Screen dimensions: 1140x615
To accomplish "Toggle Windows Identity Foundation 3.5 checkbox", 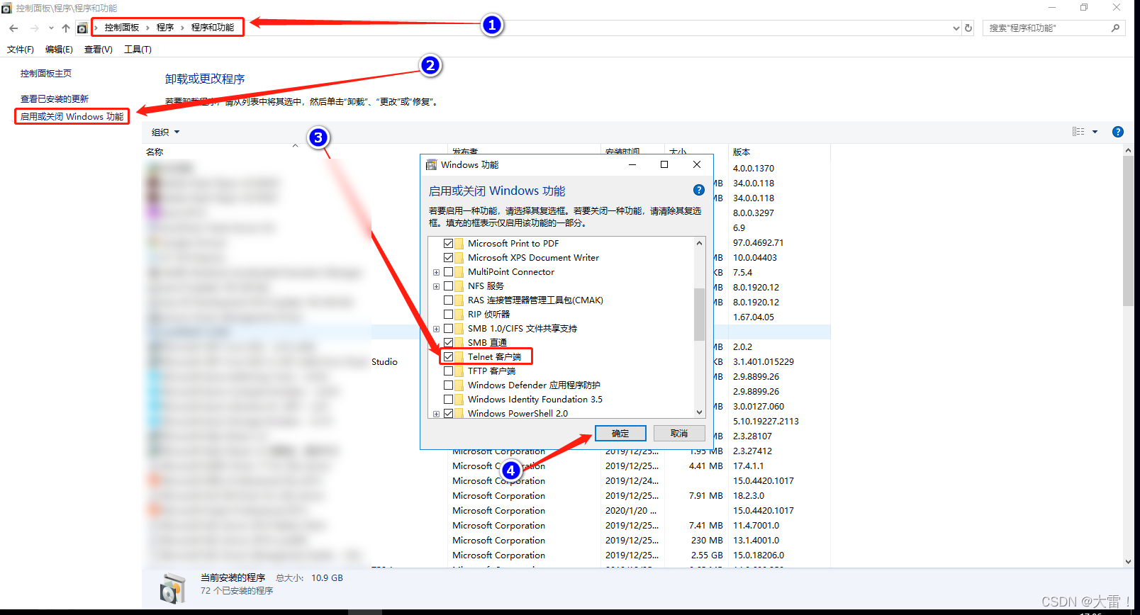I will coord(448,400).
